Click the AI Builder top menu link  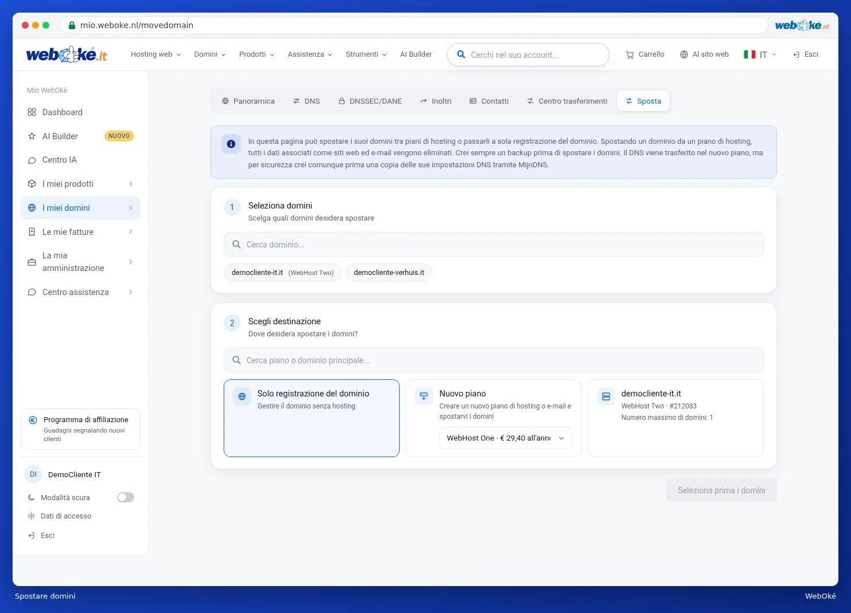(416, 54)
